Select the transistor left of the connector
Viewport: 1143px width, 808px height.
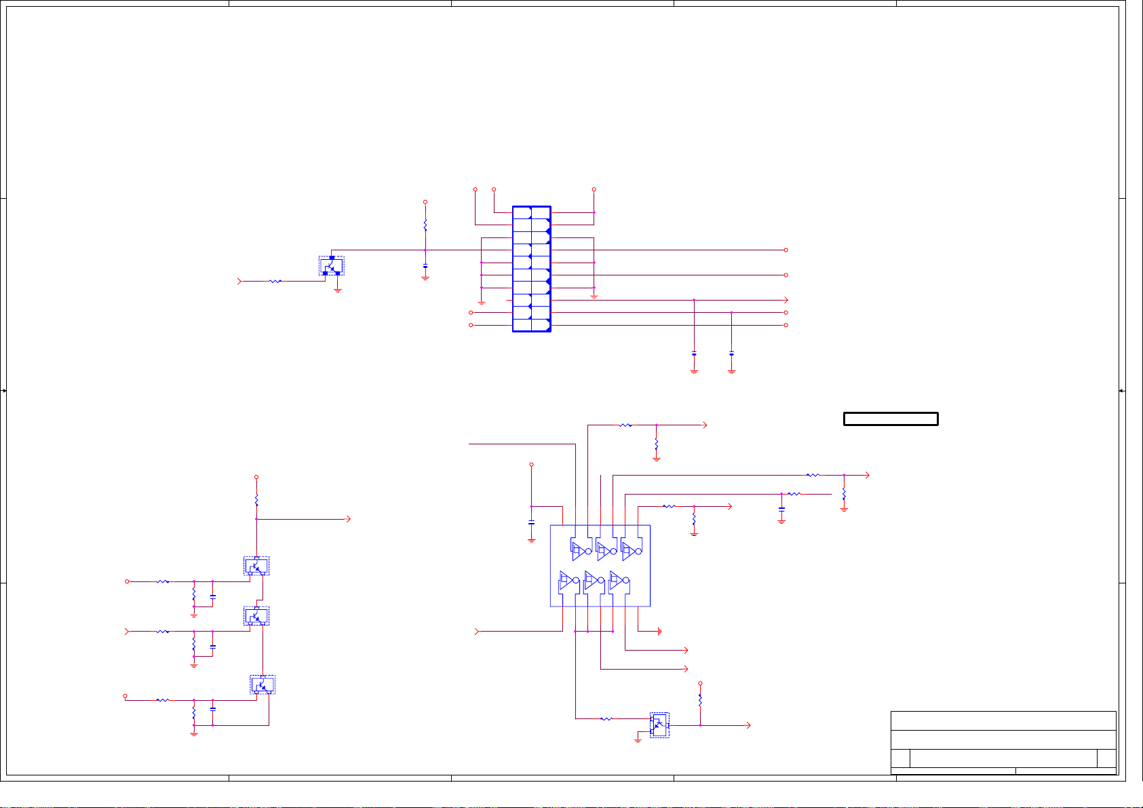[x=332, y=266]
